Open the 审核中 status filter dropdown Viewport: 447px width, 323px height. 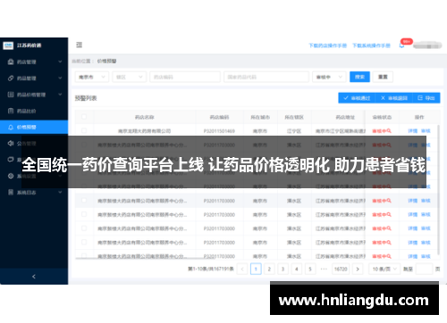click(x=329, y=77)
